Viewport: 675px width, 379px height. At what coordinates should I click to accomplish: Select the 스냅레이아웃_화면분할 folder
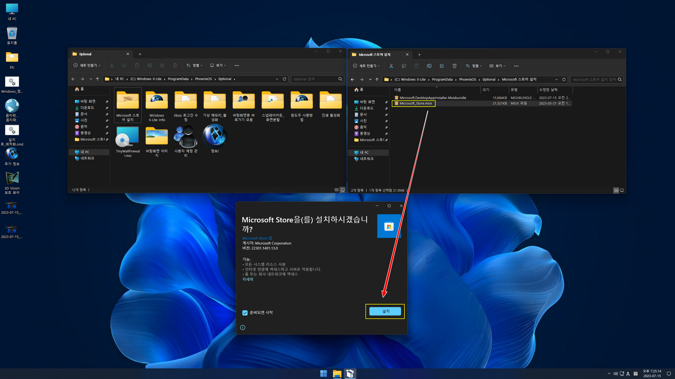(x=273, y=105)
